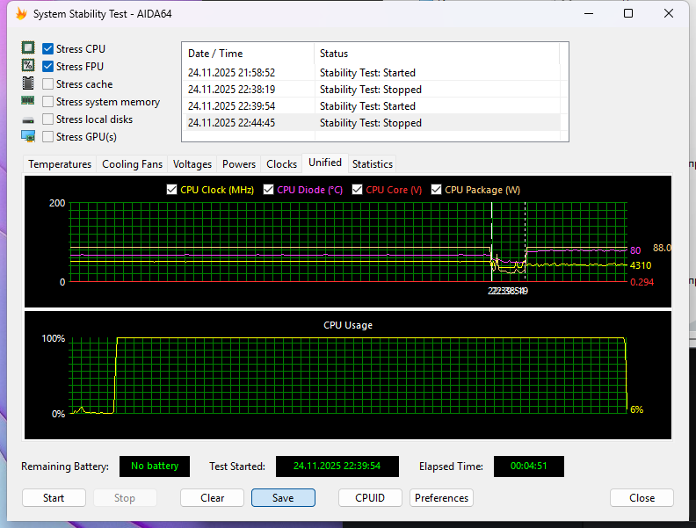Hide the CPU Diode (°C) graph line
This screenshot has height=528, width=696.
click(x=268, y=190)
